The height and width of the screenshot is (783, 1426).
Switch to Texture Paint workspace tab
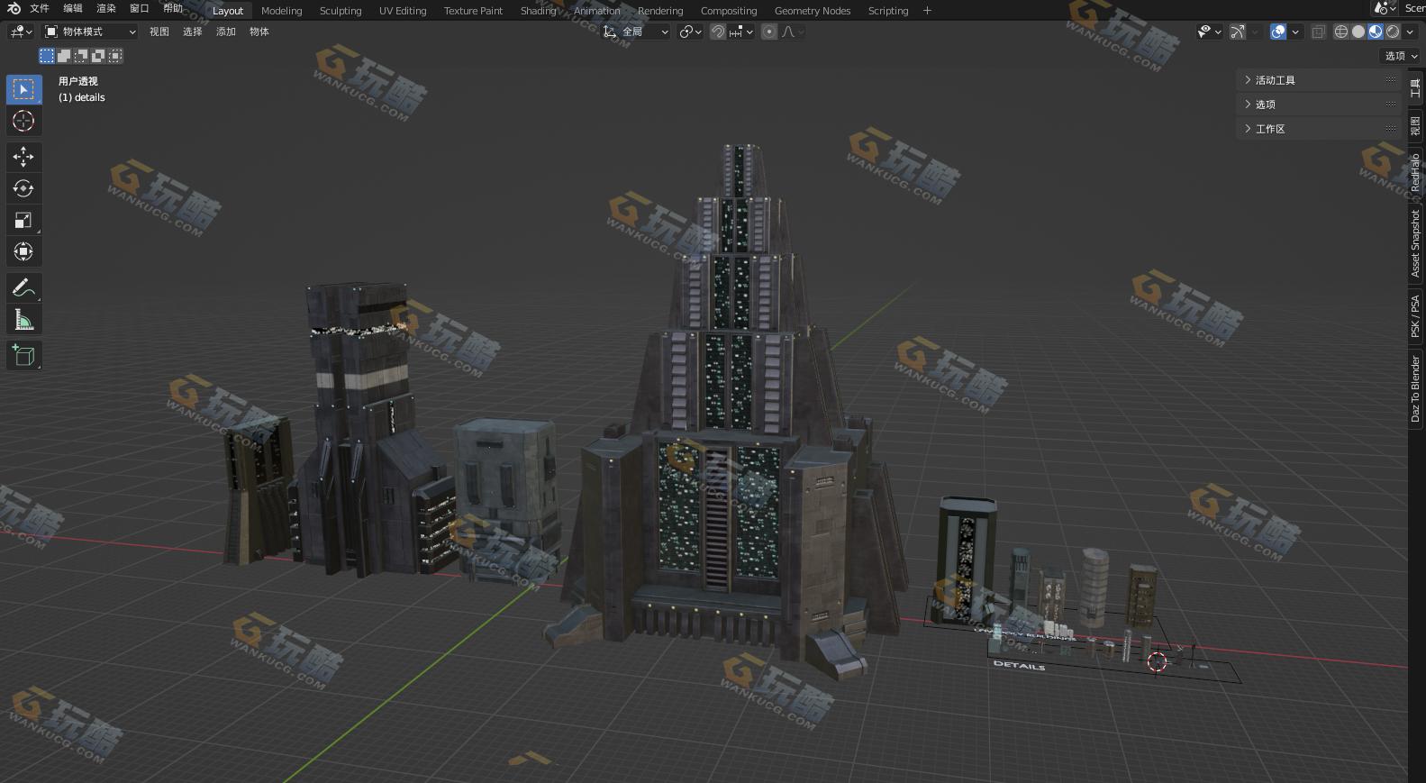pyautogui.click(x=473, y=11)
